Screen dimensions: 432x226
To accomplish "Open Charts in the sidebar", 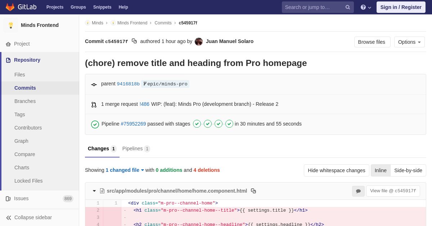I will [22, 168].
